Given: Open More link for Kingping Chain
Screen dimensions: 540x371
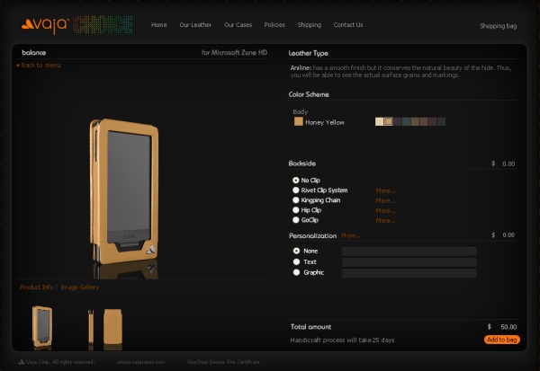Looking at the screenshot, I should click(x=385, y=201).
